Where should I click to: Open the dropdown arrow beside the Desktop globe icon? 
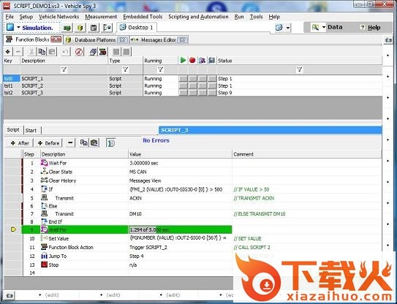[x=288, y=28]
